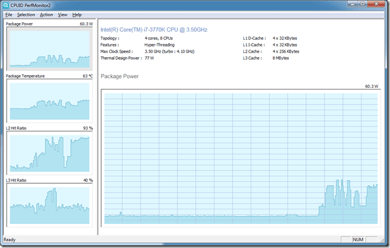Image resolution: width=390 pixels, height=248 pixels.
Task: Click the 'Thermal Design Power :' label
Action: click(x=121, y=58)
